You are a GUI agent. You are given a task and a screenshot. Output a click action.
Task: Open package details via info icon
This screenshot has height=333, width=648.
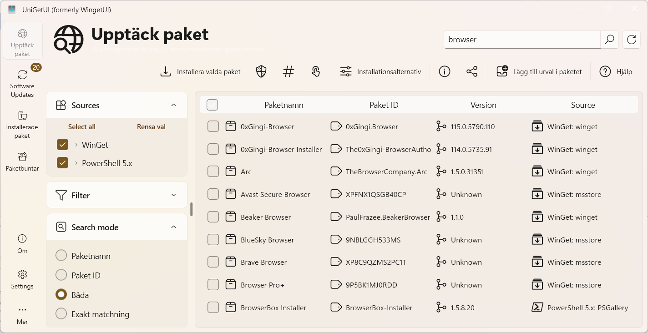pos(444,71)
